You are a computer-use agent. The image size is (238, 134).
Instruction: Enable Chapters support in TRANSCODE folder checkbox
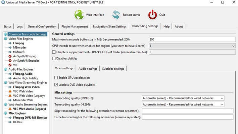pos(54,52)
